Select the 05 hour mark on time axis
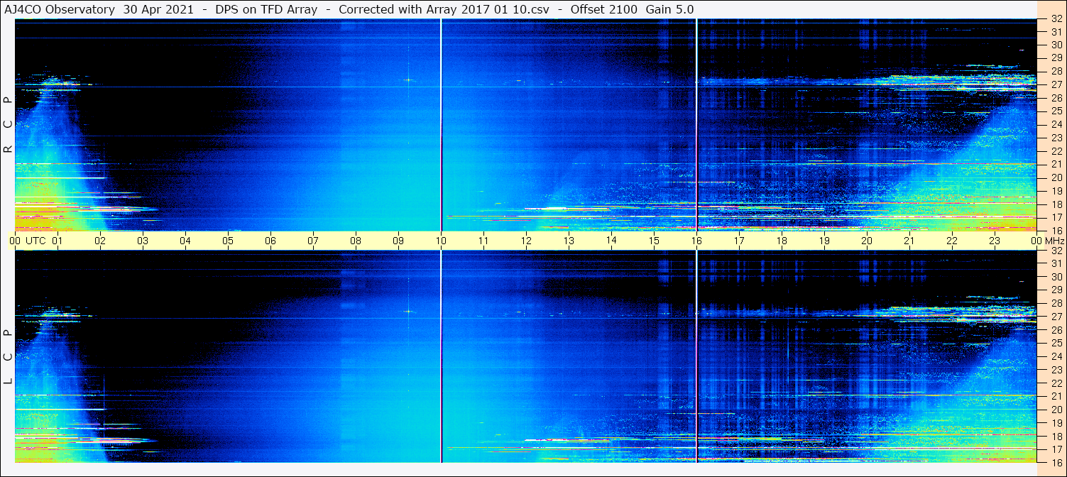Screen dimensions: 1067x477 [x=228, y=241]
